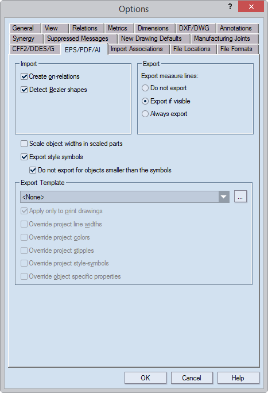Go to the File Locations tab
This screenshot has height=393, width=268.
193,49
